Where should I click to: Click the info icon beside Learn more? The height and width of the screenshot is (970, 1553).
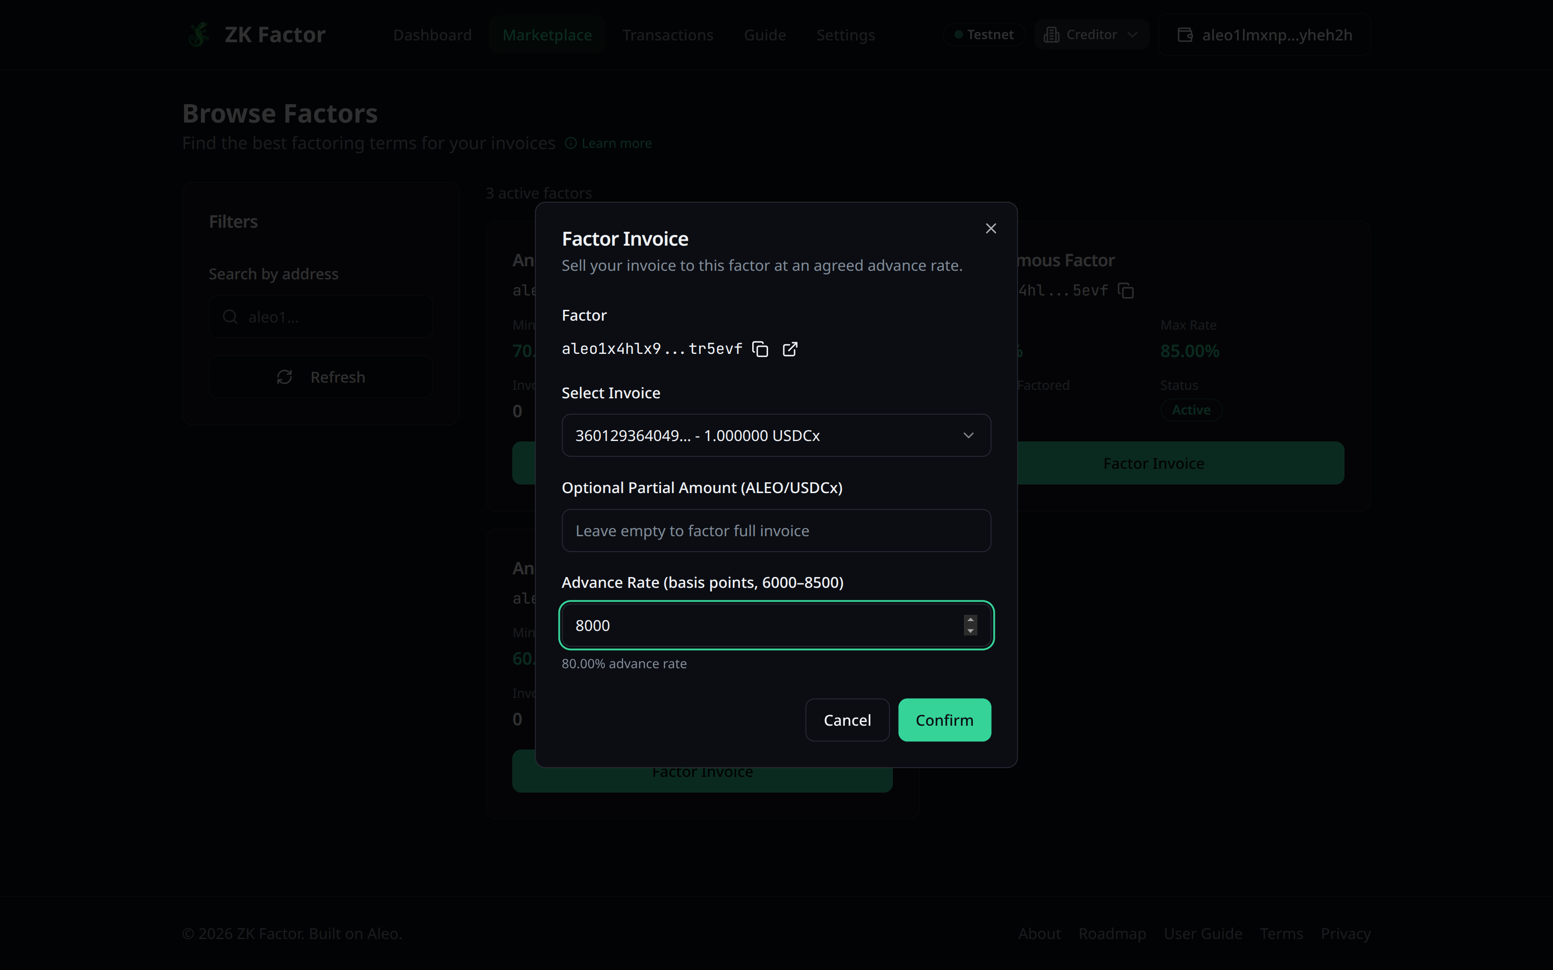click(x=571, y=143)
